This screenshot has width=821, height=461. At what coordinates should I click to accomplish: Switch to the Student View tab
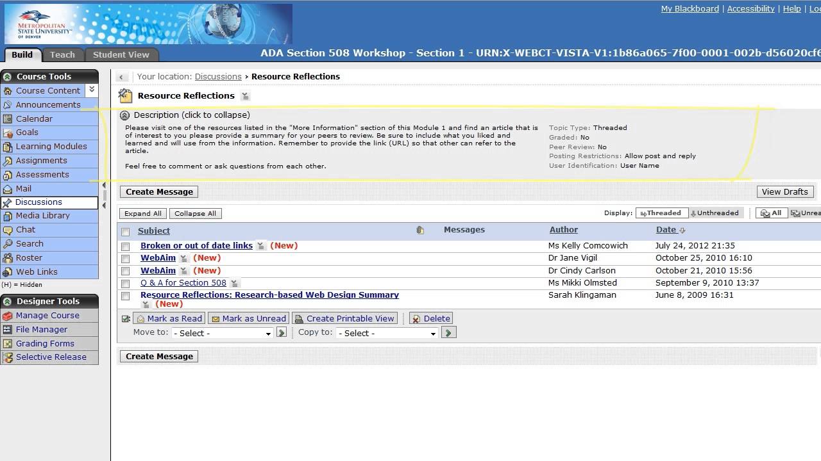point(121,54)
